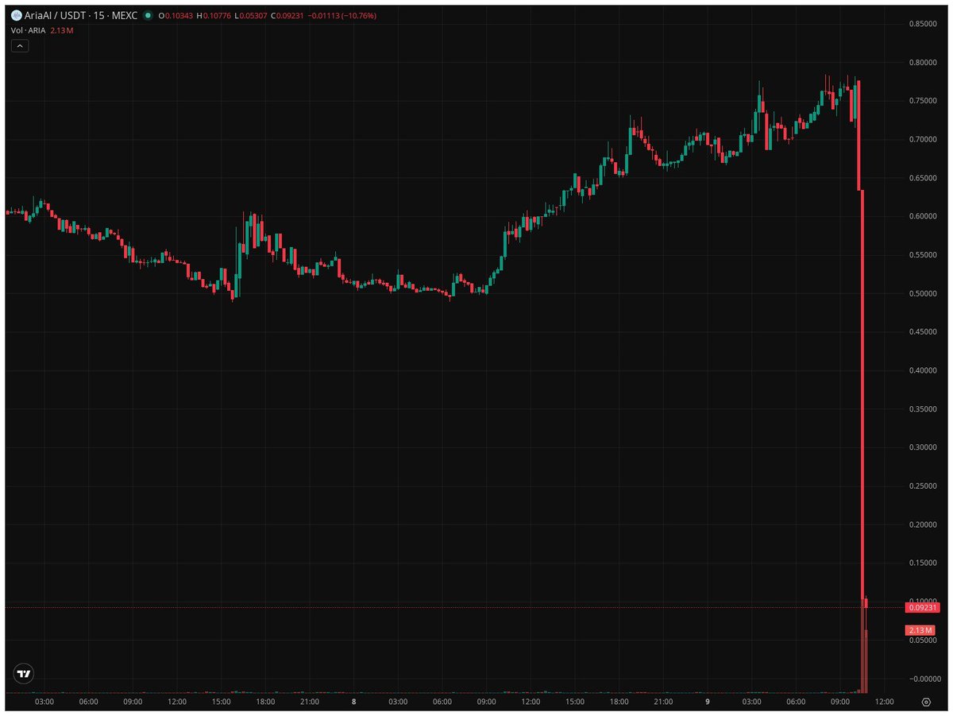Click the date label 9 on time axis
953x716 pixels.
pyautogui.click(x=707, y=702)
